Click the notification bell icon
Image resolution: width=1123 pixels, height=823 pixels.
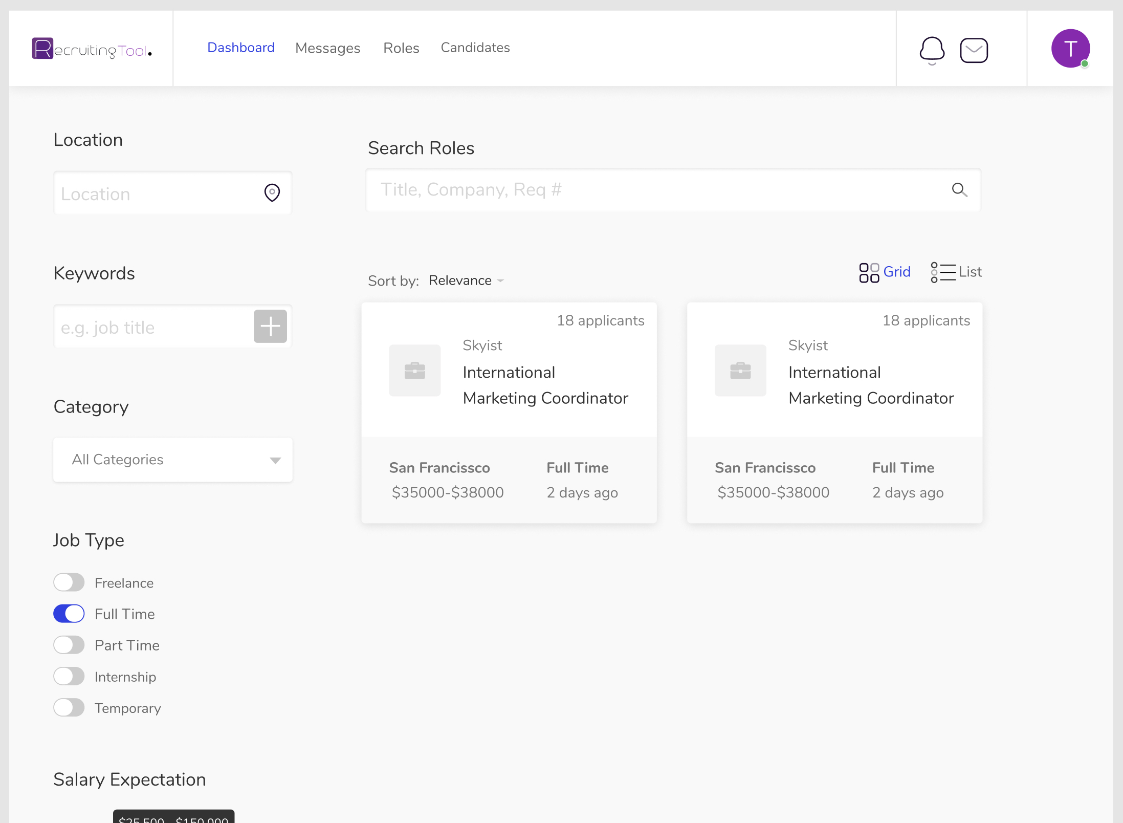pos(932,50)
